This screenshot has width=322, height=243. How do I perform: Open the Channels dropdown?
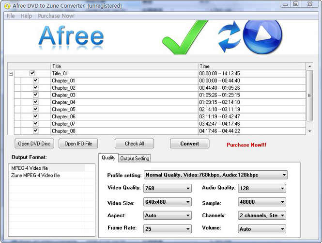tap(262, 215)
